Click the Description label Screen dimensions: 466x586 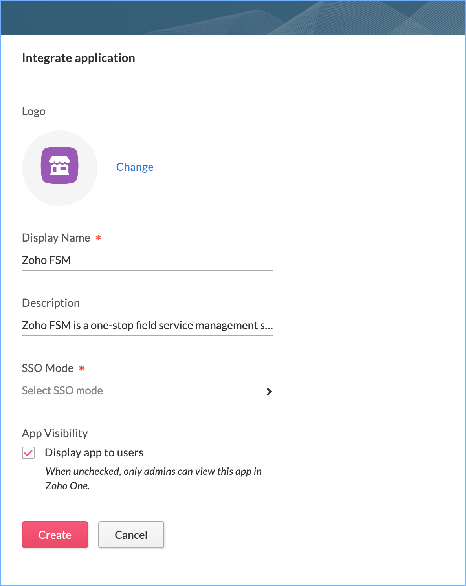[x=51, y=303]
